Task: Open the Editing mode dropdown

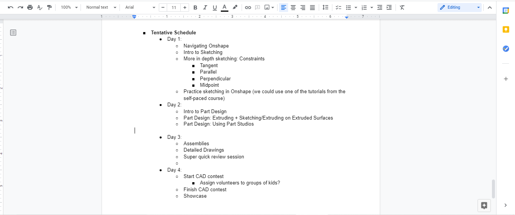Action: pyautogui.click(x=460, y=7)
